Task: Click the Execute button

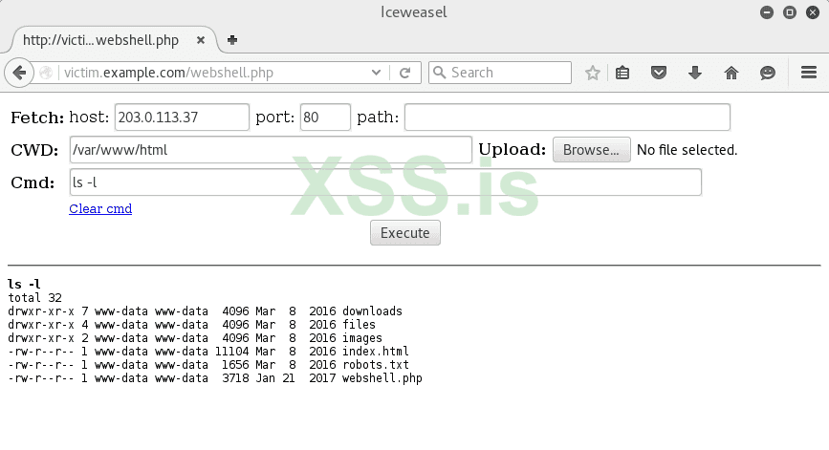Action: click(405, 233)
